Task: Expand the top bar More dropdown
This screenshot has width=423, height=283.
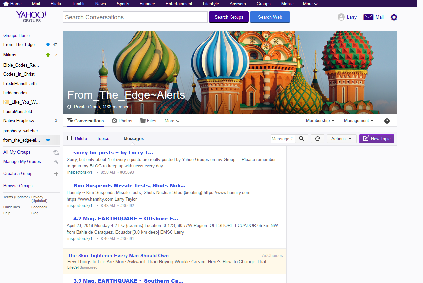Action: [x=310, y=4]
